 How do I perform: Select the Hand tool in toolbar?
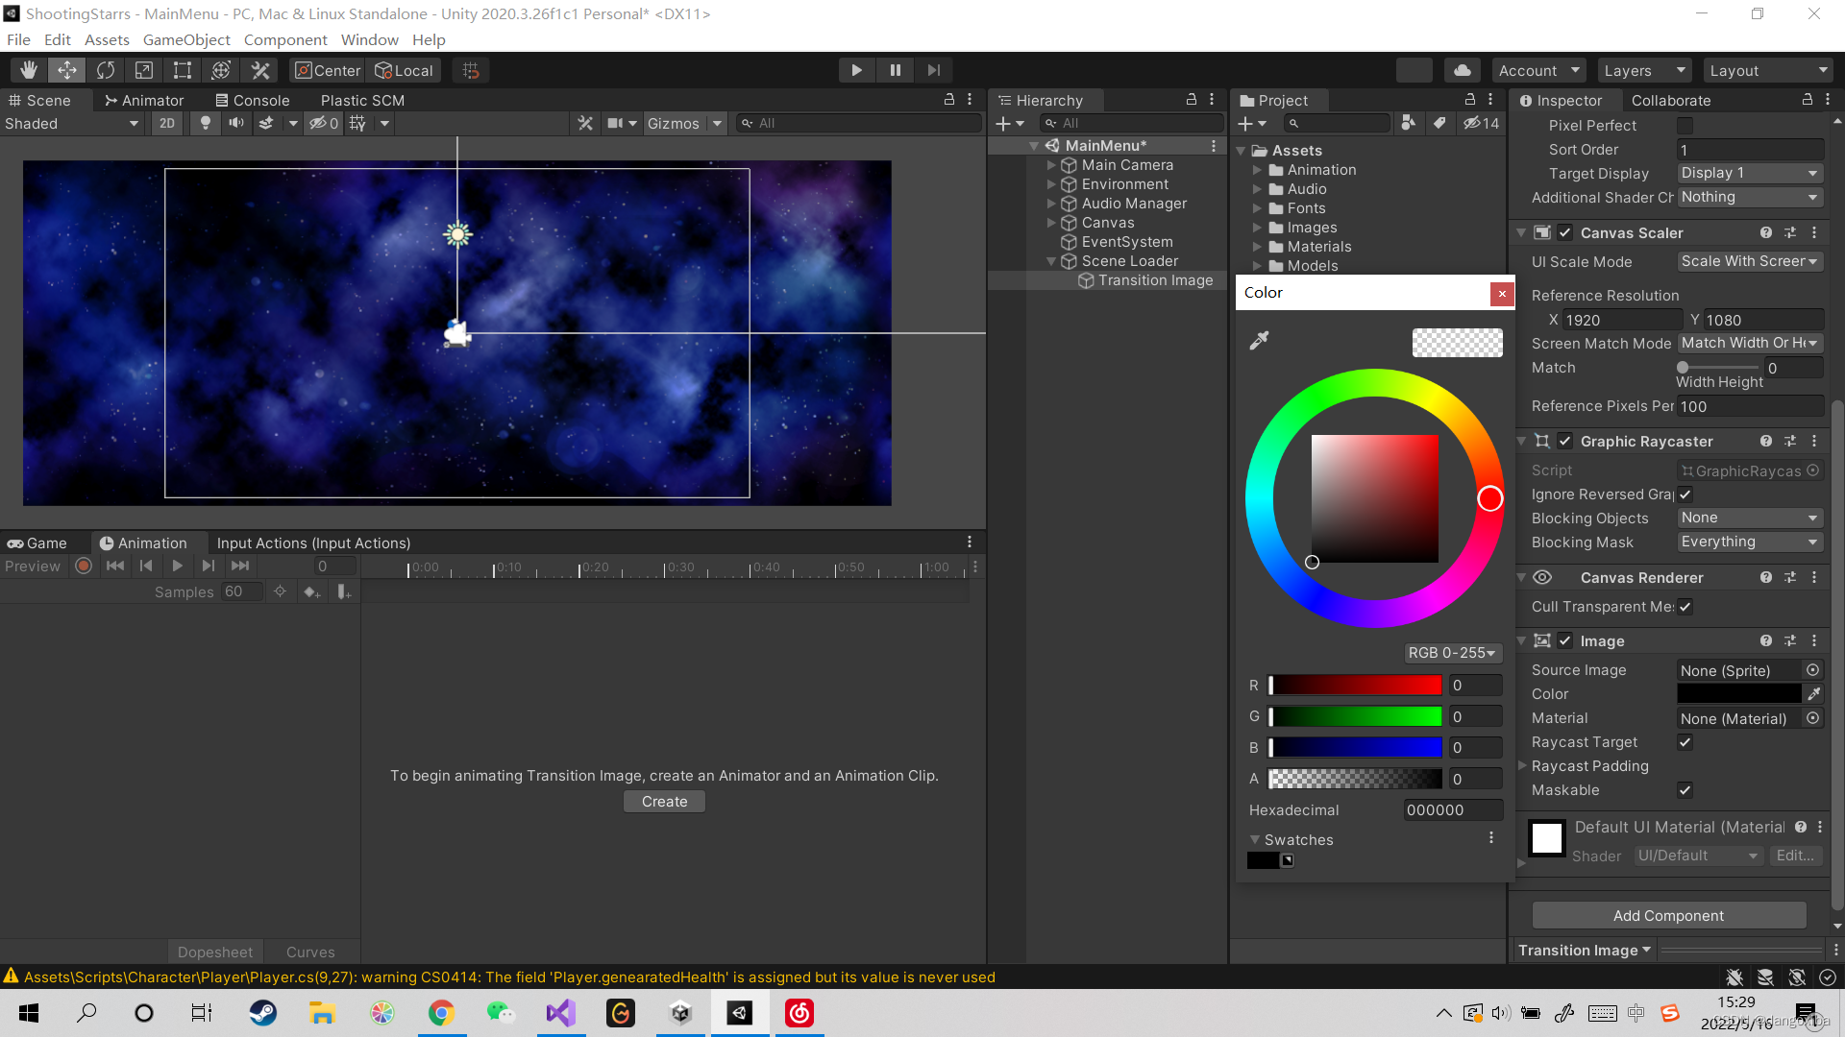coord(29,70)
